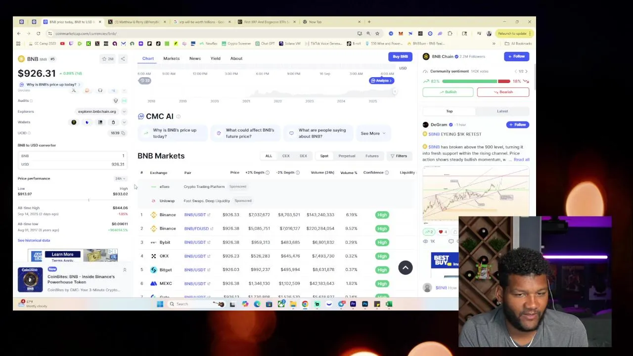Open the lock-shaped wallet icon
Screen dimensions: 633x356
(113, 122)
